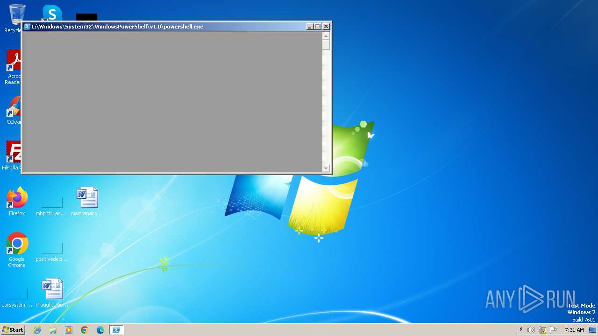The image size is (598, 336).
Task: Open Windows Explorer from taskbar
Action: coord(53,330)
